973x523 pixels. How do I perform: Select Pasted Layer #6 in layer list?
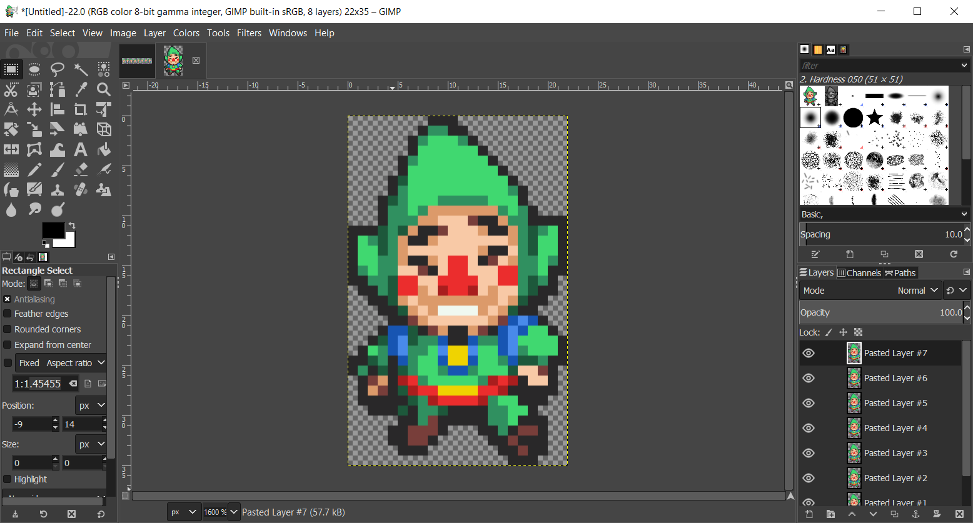click(895, 378)
